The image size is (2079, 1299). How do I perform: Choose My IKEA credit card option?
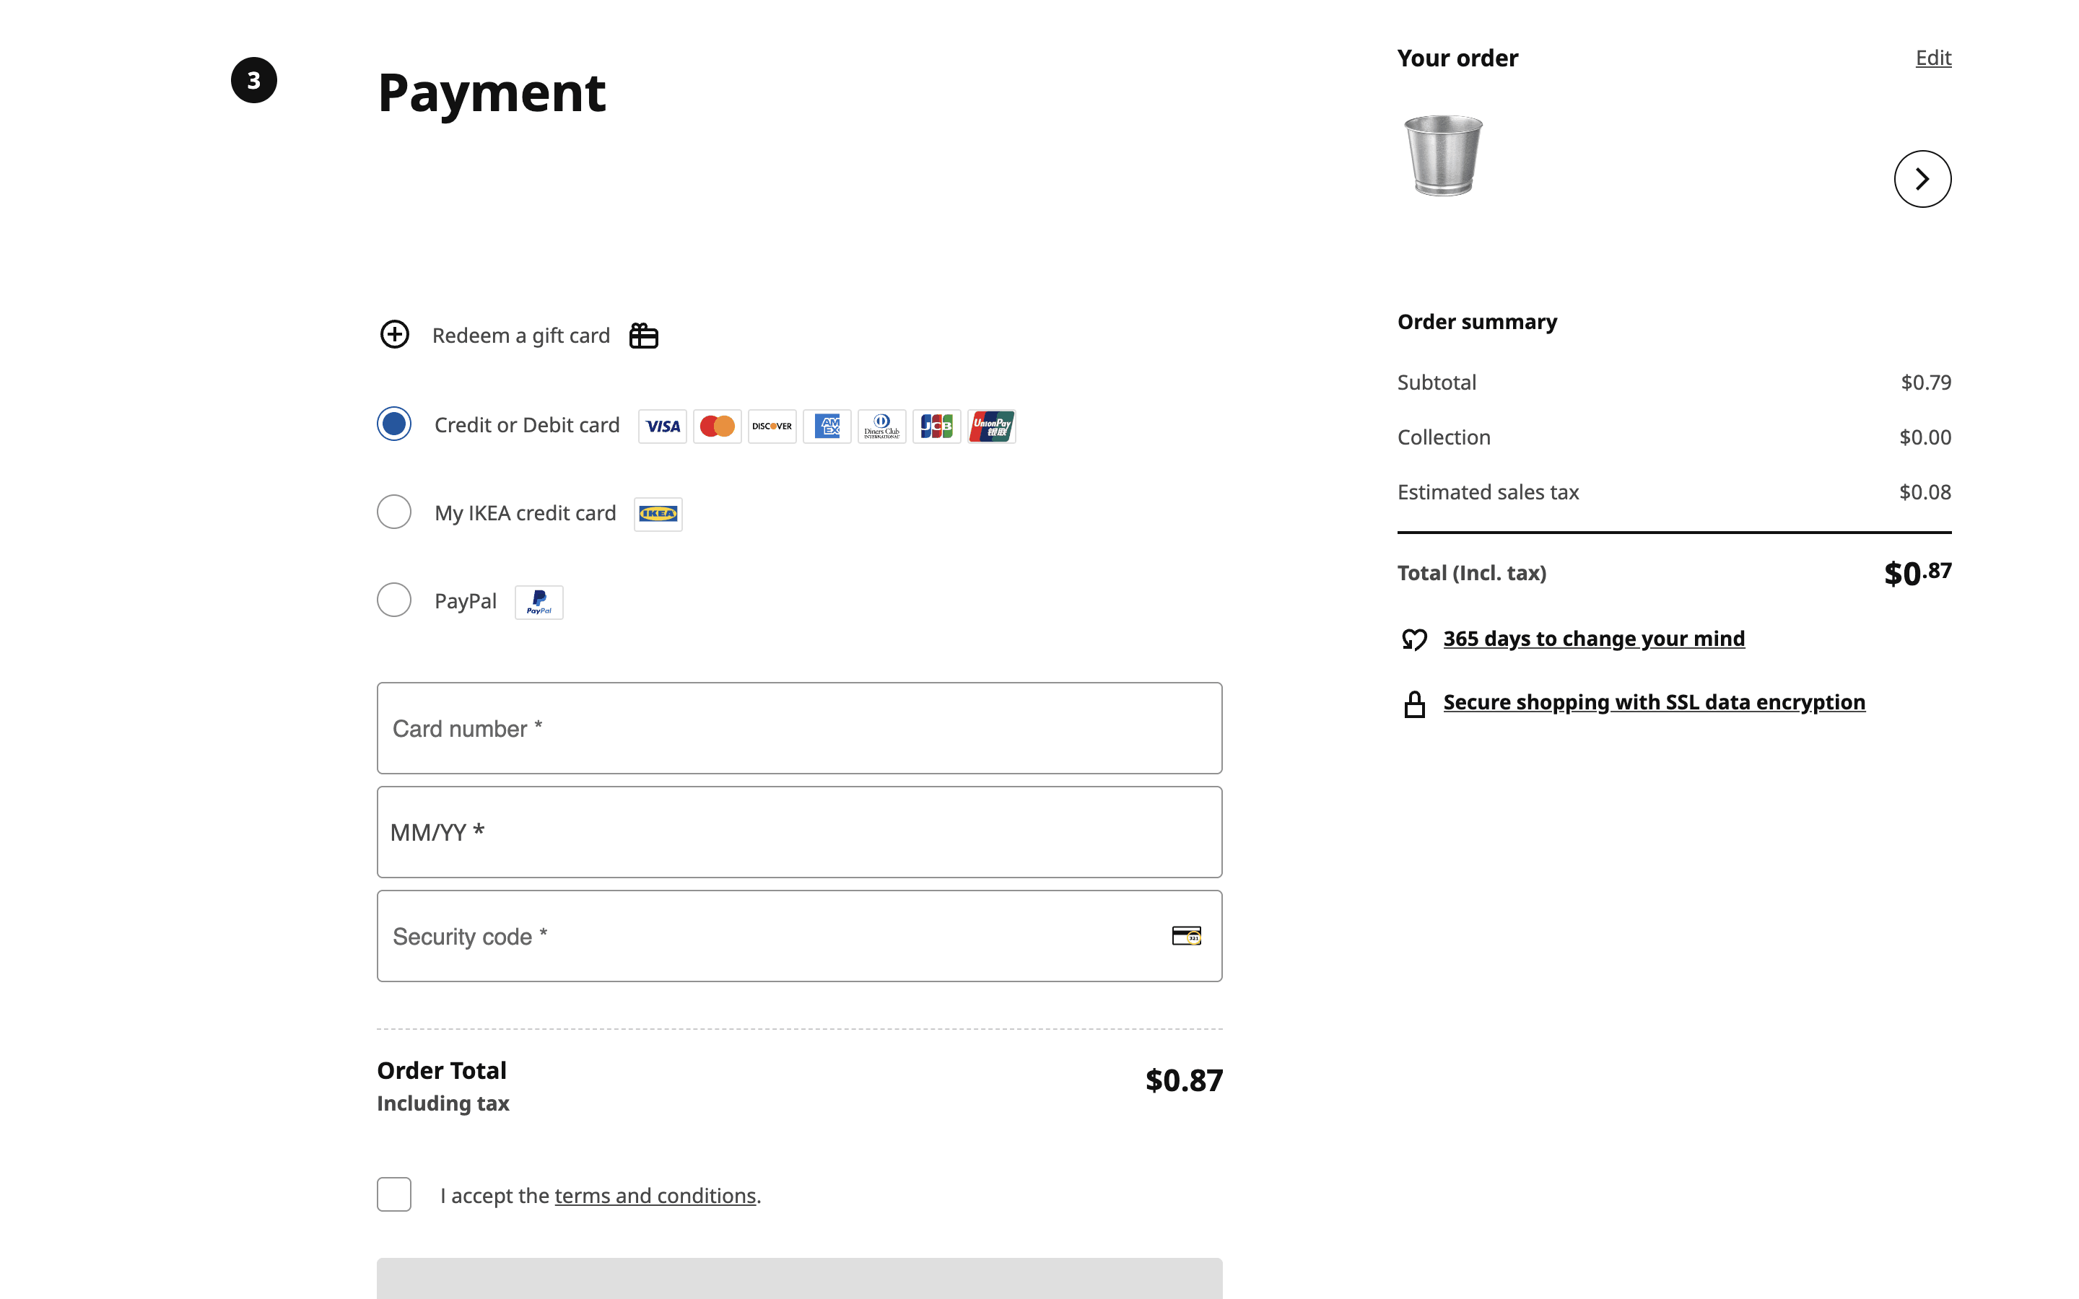click(x=394, y=512)
